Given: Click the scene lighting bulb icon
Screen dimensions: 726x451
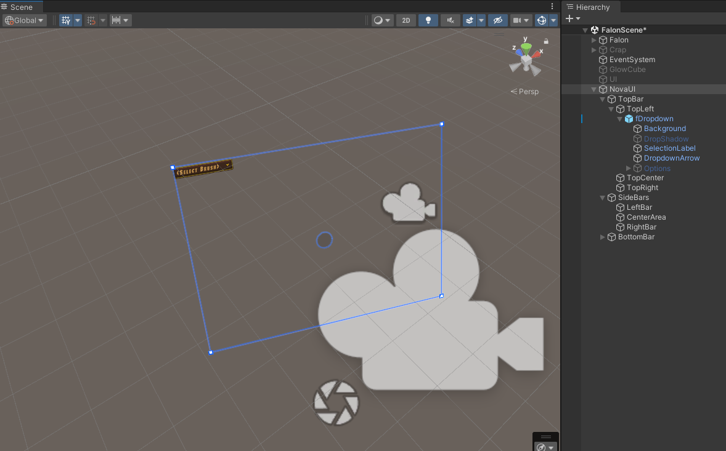Looking at the screenshot, I should pos(428,20).
